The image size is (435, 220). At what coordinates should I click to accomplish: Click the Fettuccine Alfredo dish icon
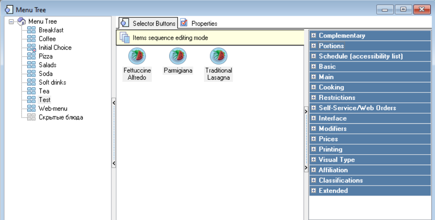click(x=137, y=56)
